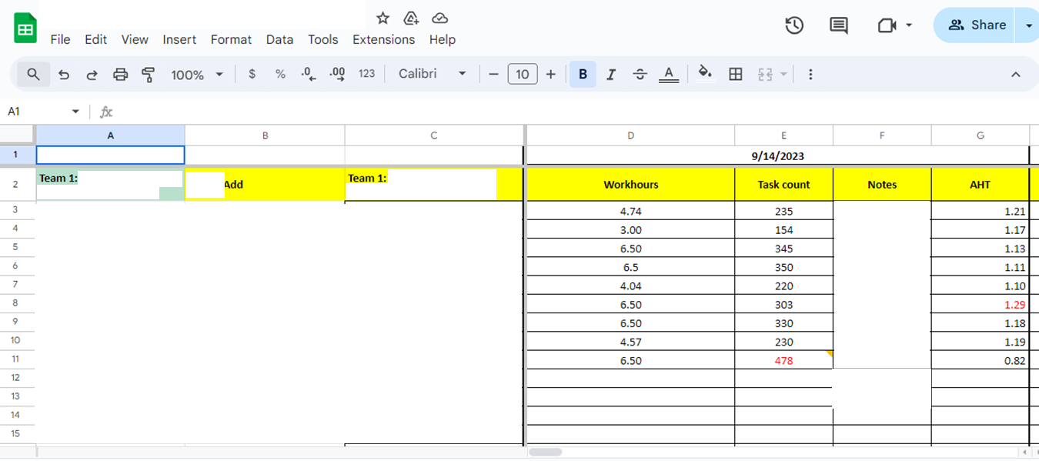Screen dimensions: 1039x461
Task: Open the borders tool
Action: click(736, 74)
